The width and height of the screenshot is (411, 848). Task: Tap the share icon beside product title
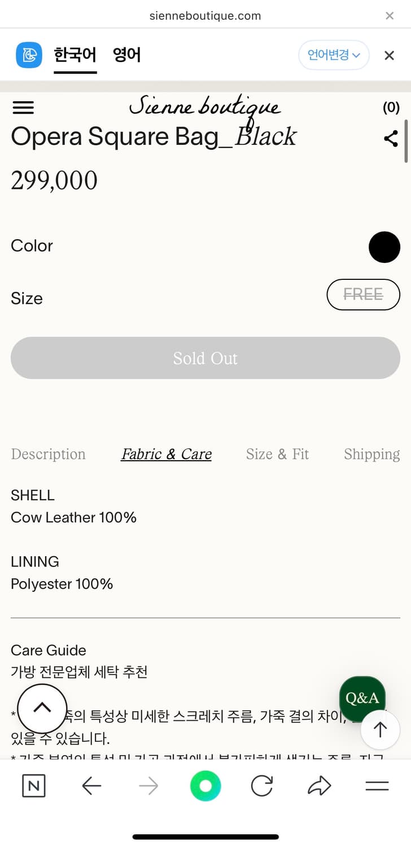tap(391, 139)
